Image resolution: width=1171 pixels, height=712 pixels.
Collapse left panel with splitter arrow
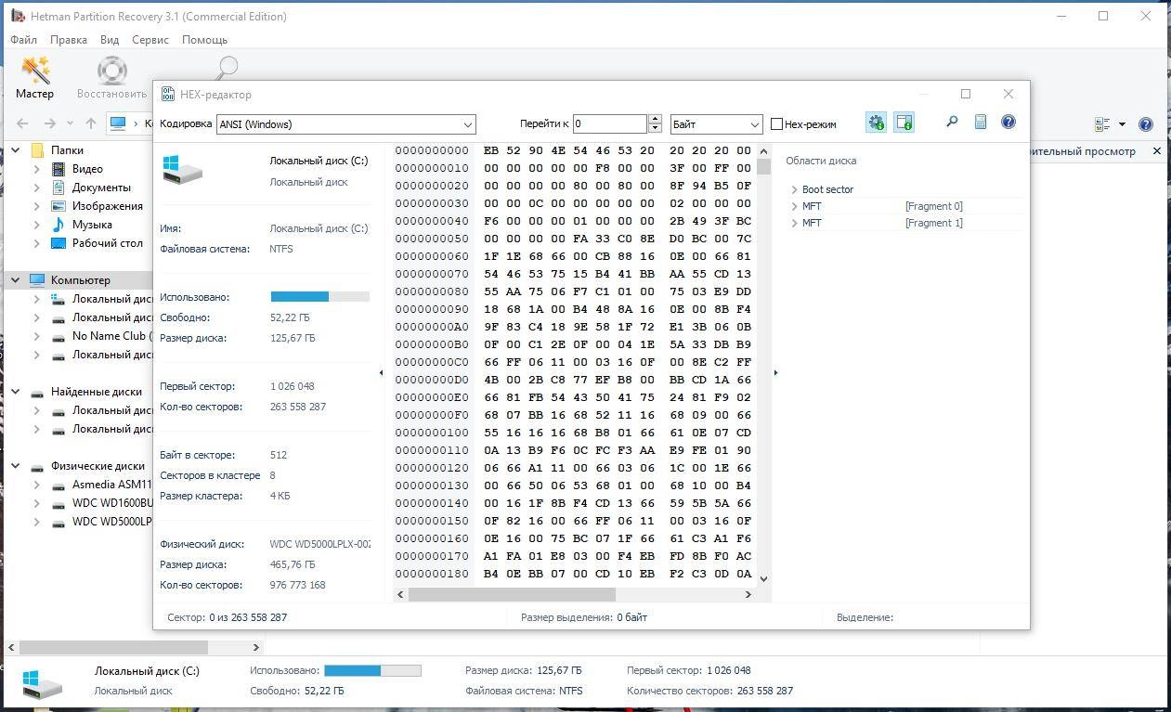point(381,372)
